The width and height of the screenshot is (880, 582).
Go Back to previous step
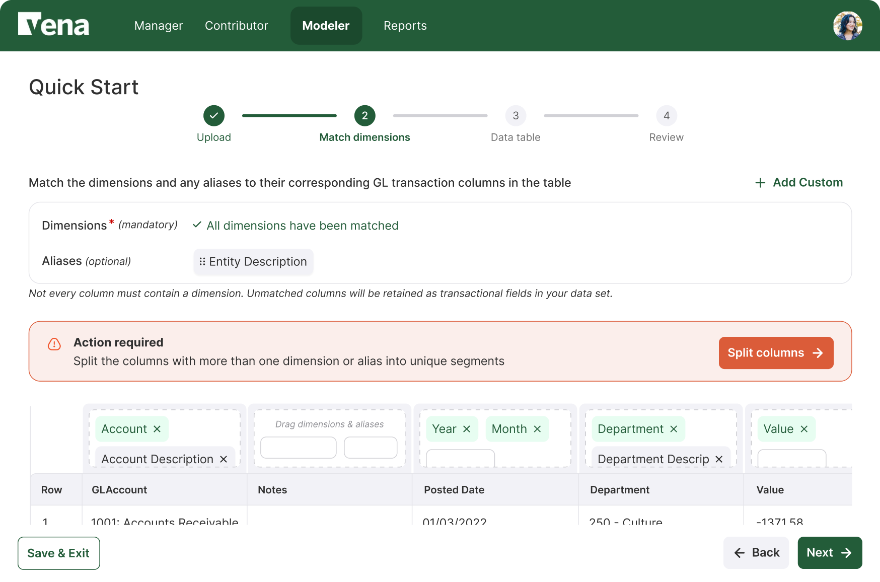tap(756, 553)
